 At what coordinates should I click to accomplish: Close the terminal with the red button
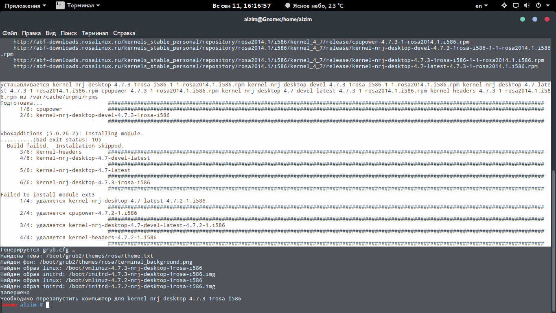click(547, 19)
